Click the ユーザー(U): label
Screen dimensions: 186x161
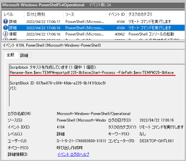[17, 141]
